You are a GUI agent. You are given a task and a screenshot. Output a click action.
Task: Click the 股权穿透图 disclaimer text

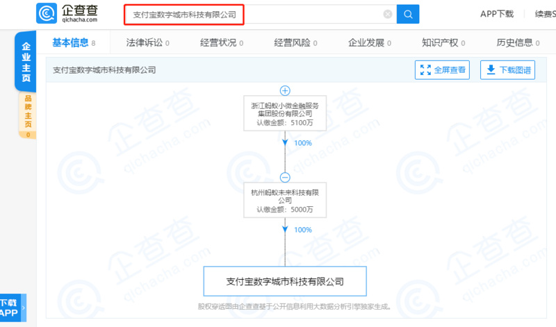click(x=295, y=306)
